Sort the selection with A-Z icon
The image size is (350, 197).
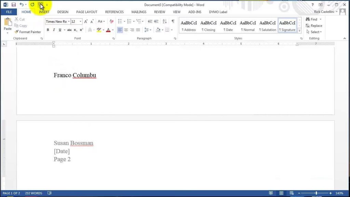pos(165,21)
